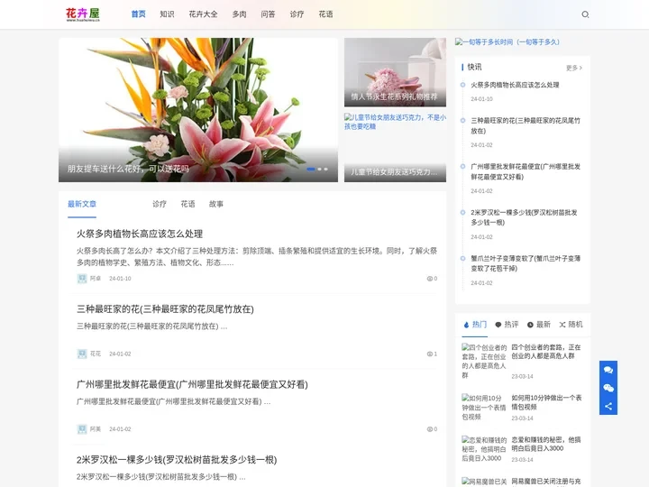The image size is (649, 487).
Task: Open 花卉大全 navigation item
Action: [203, 14]
